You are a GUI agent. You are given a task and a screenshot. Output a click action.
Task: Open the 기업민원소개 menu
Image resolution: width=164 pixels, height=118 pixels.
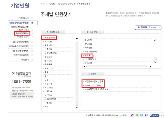23,18
